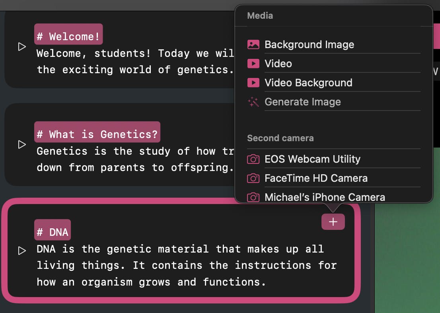Image resolution: width=440 pixels, height=313 pixels.
Task: Pick Generate Image in the Media menu
Action: [302, 102]
